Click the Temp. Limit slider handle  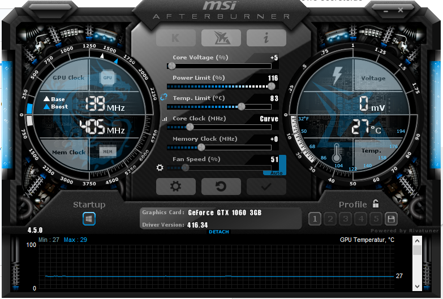coord(241,107)
